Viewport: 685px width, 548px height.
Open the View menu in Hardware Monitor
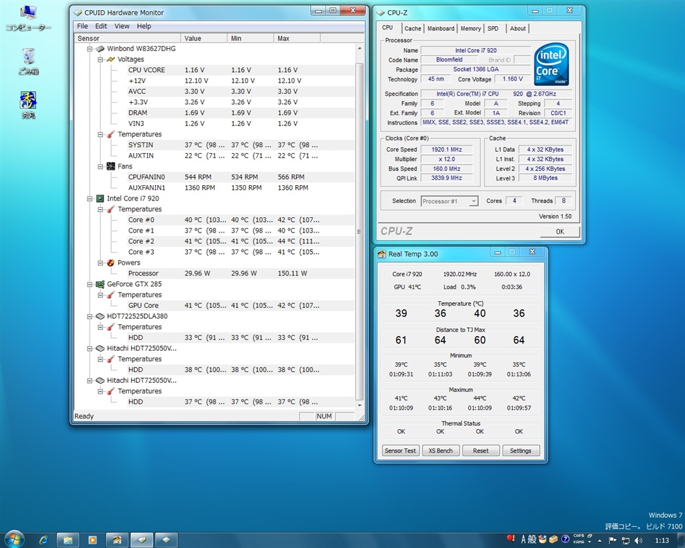122,26
